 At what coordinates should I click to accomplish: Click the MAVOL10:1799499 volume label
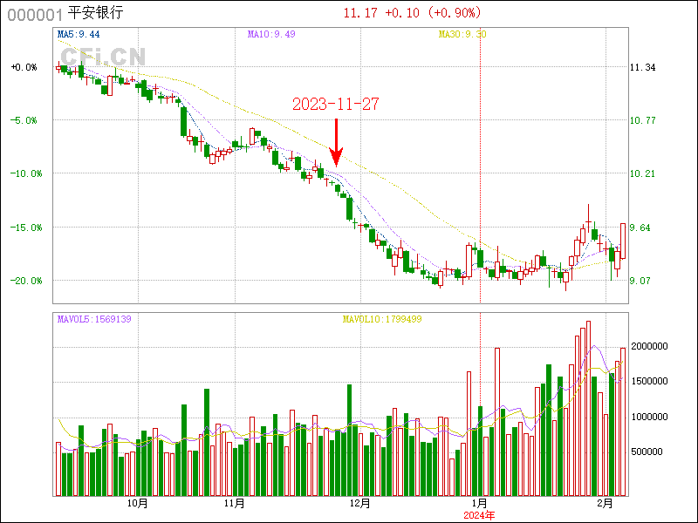pos(382,319)
